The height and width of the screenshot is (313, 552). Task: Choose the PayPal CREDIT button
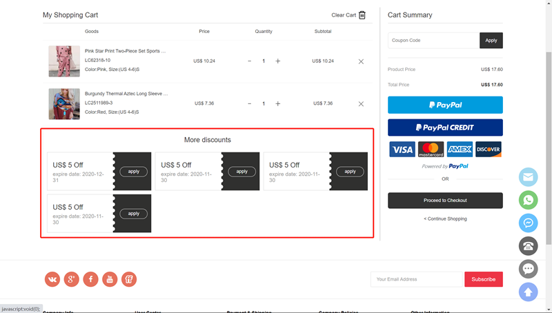[445, 128]
